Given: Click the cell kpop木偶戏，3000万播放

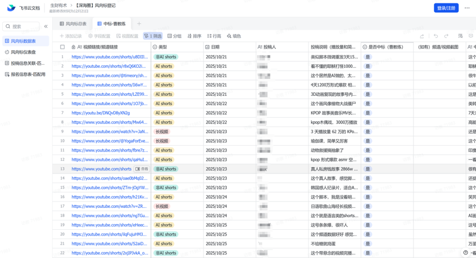Looking at the screenshot, I should pyautogui.click(x=334, y=122).
